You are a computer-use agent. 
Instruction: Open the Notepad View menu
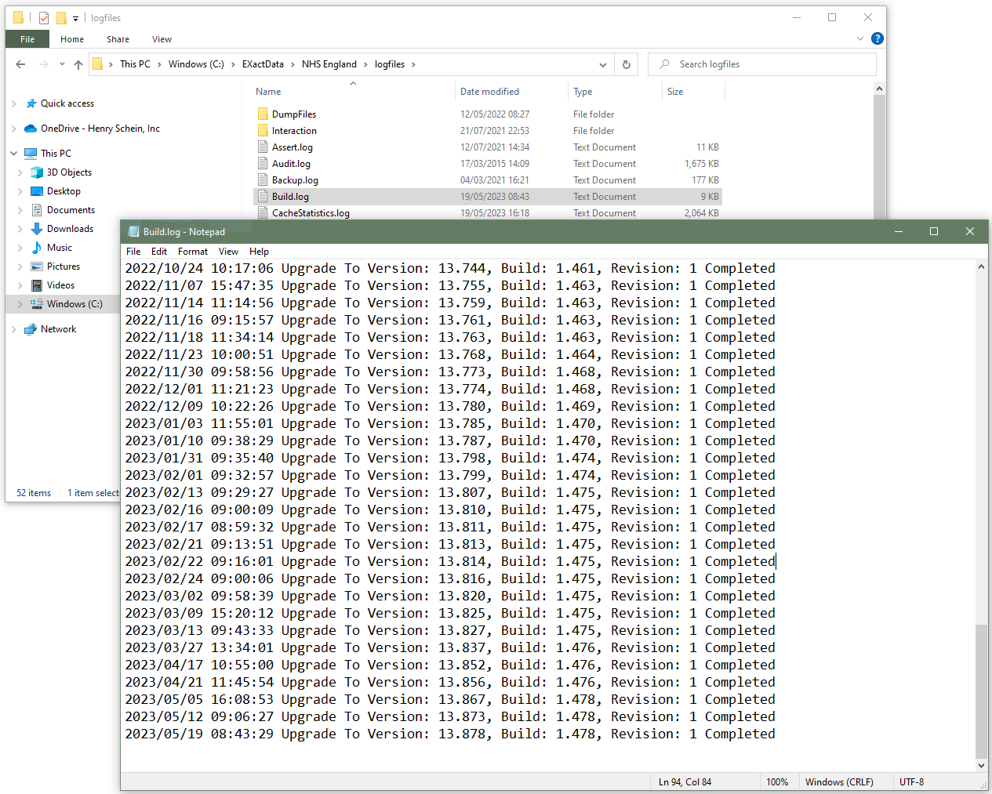[x=228, y=252]
